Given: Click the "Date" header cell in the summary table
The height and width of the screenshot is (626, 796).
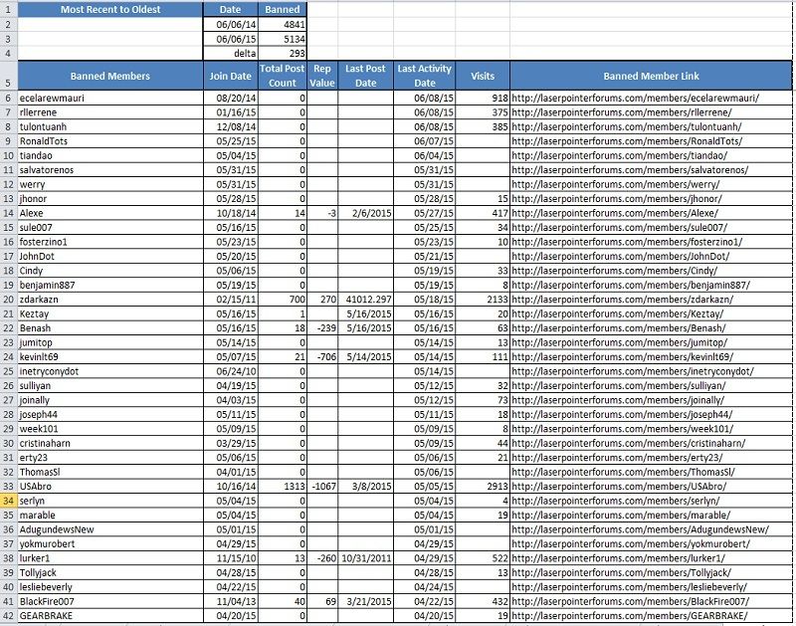Looking at the screenshot, I should pyautogui.click(x=231, y=9).
